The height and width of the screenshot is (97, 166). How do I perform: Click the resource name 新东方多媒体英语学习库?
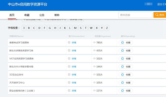click(x=21, y=50)
